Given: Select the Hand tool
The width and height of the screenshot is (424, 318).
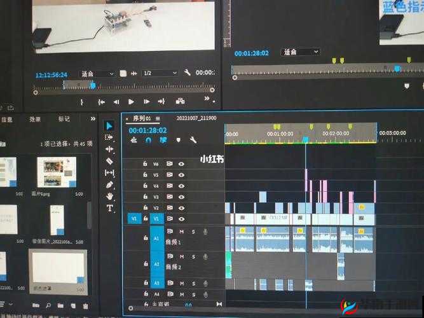Looking at the screenshot, I should pyautogui.click(x=109, y=196).
